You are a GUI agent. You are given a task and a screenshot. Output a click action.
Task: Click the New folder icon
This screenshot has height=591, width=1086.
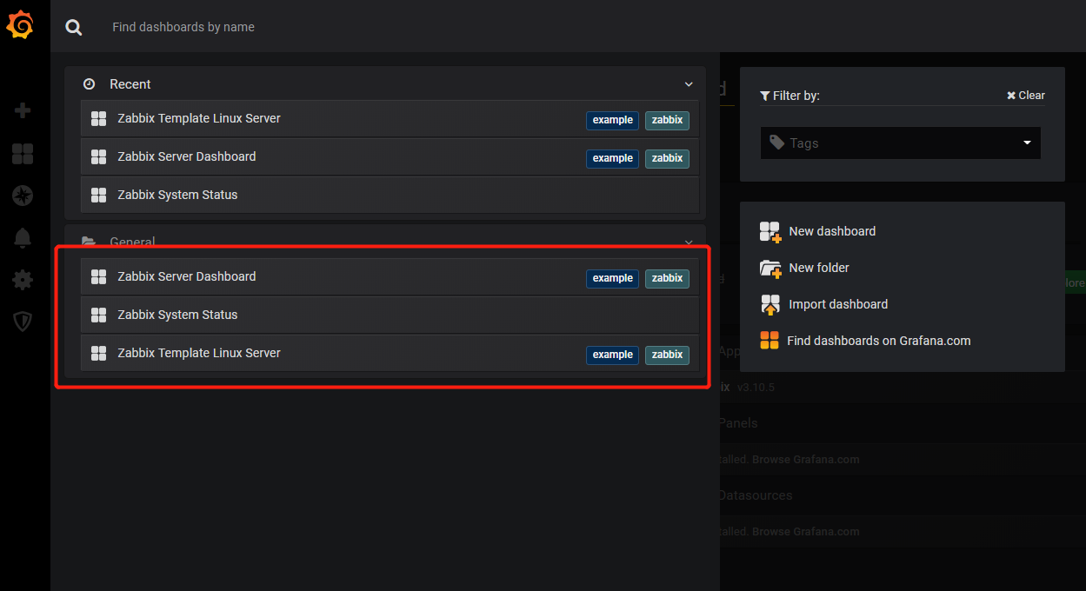(770, 268)
